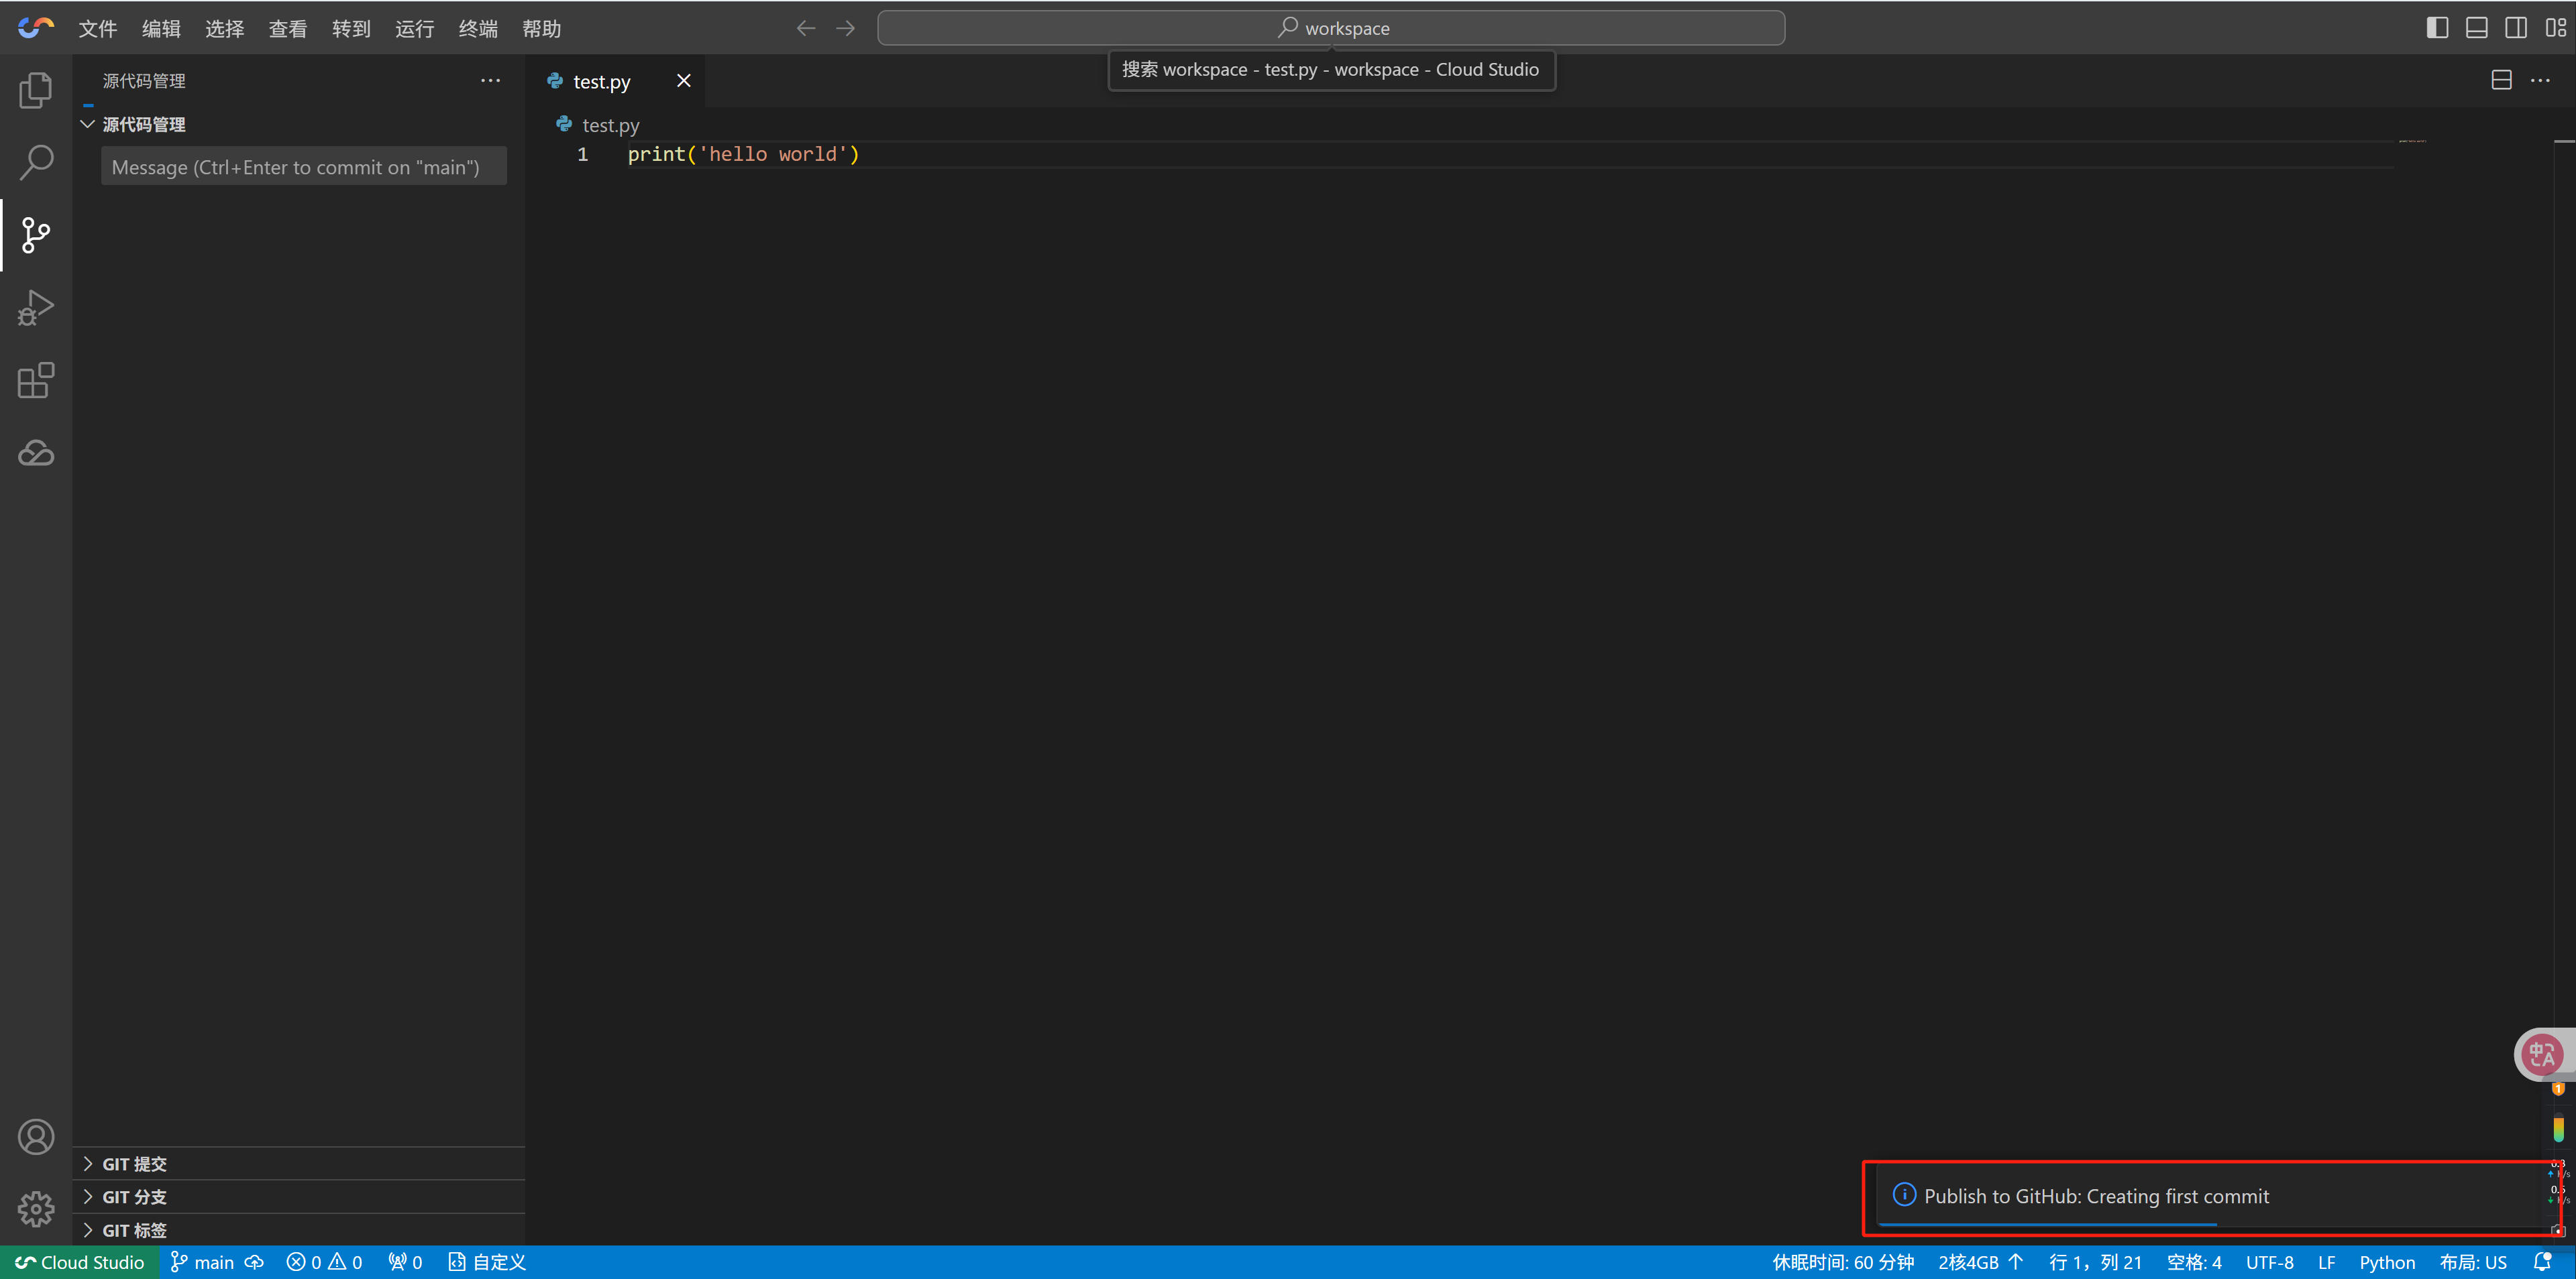
Task: Open the Explorer view in activity bar
Action: coord(36,91)
